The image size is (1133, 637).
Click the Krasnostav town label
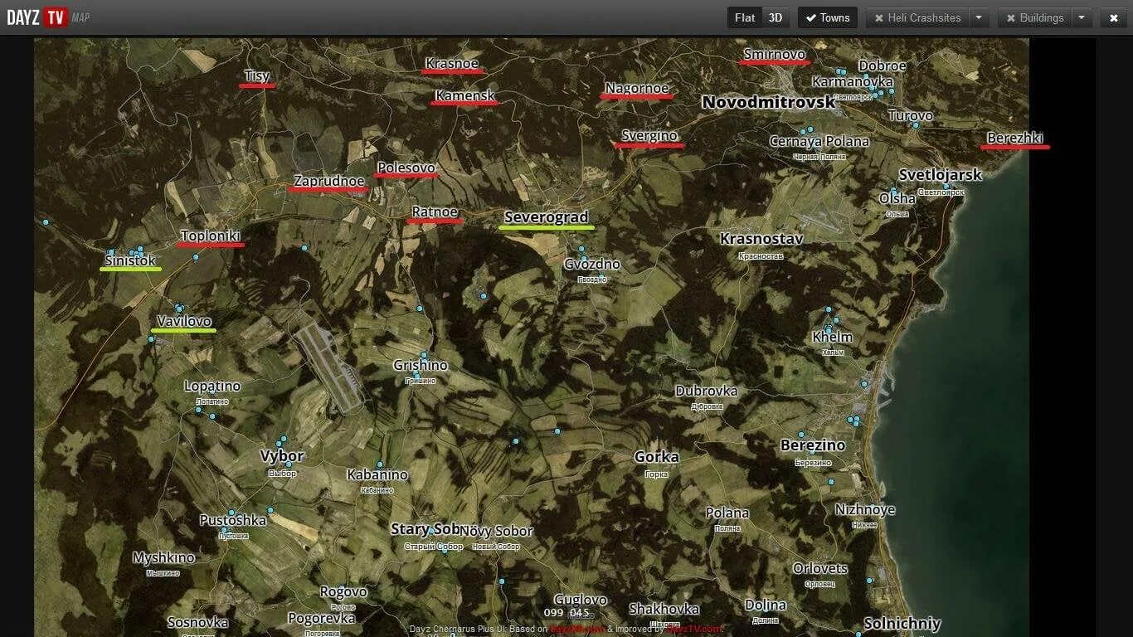pos(761,239)
